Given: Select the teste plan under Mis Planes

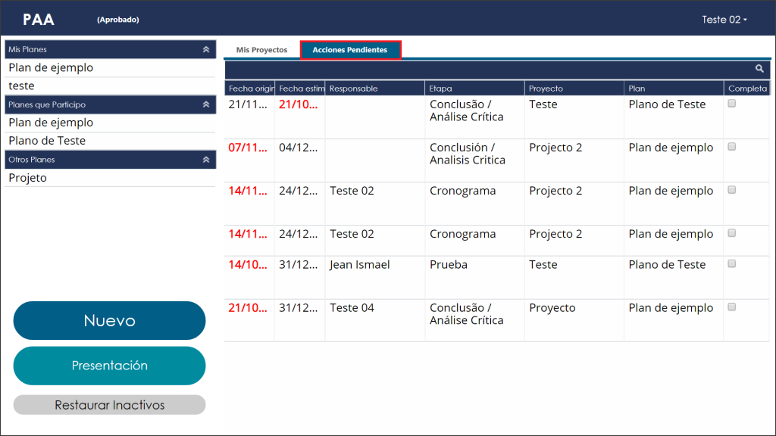Looking at the screenshot, I should coord(110,86).
